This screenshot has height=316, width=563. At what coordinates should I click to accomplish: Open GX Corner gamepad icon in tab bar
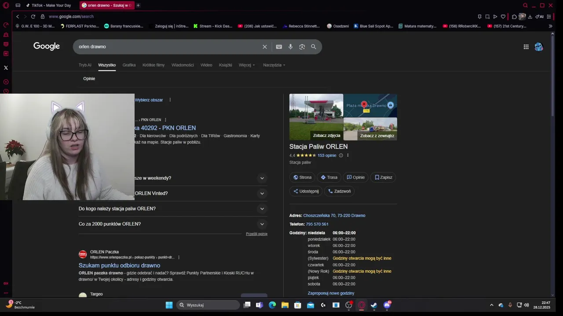[18, 5]
